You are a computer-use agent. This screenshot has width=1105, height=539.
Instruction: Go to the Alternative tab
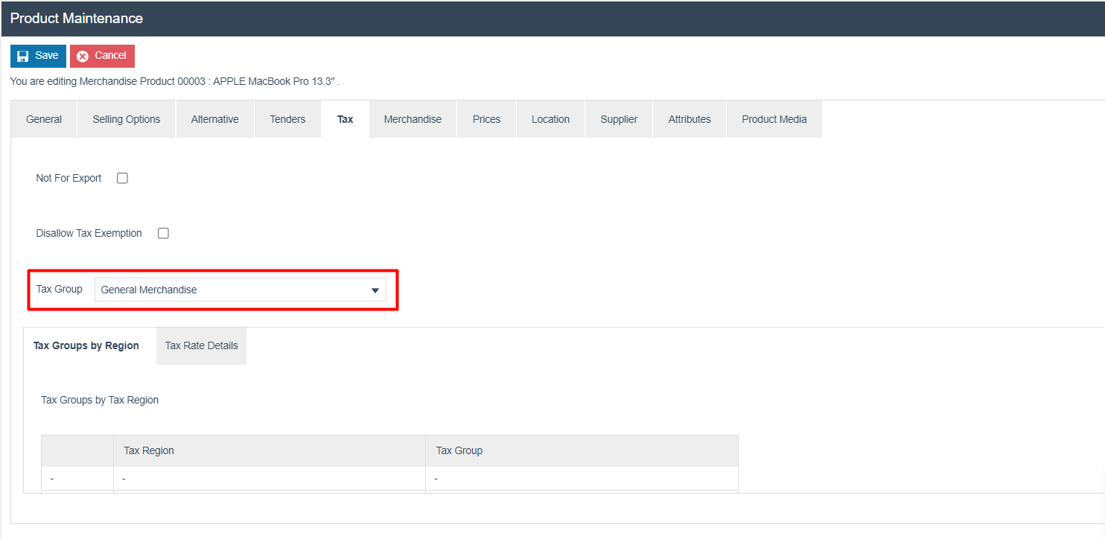215,119
